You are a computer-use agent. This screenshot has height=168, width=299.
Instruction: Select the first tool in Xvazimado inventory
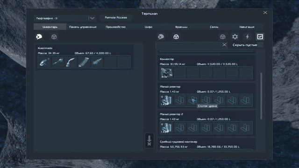click(x=44, y=62)
